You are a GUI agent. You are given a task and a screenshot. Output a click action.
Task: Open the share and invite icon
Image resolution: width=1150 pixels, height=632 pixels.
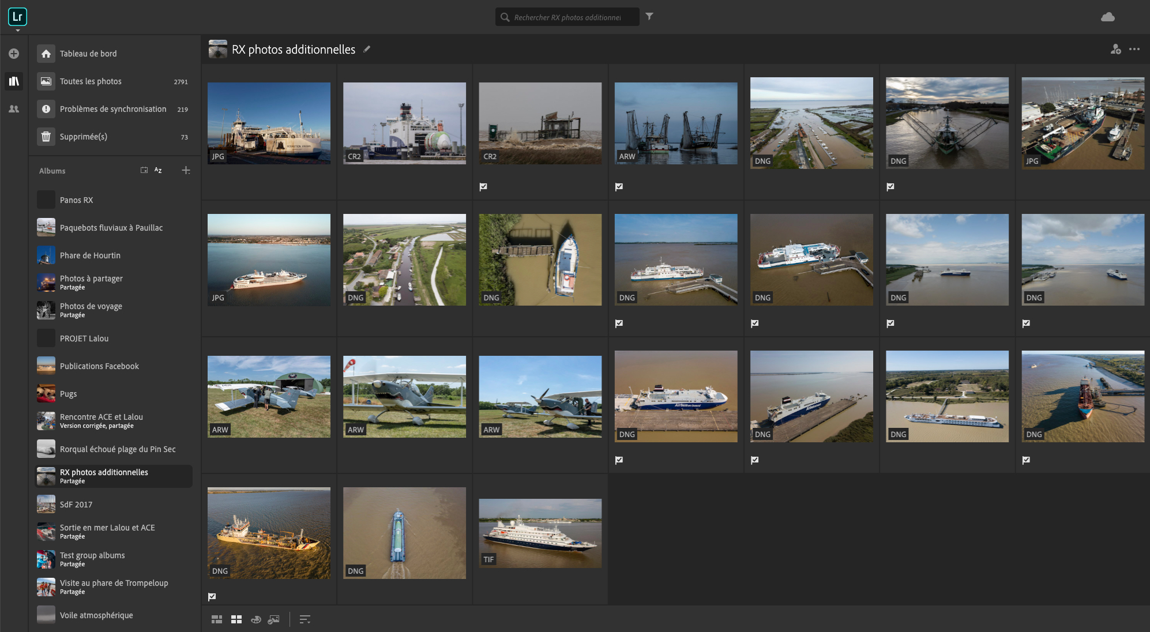click(x=1115, y=50)
